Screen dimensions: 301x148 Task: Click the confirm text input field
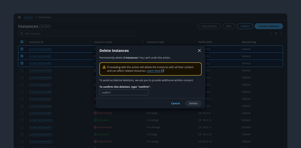(124, 92)
